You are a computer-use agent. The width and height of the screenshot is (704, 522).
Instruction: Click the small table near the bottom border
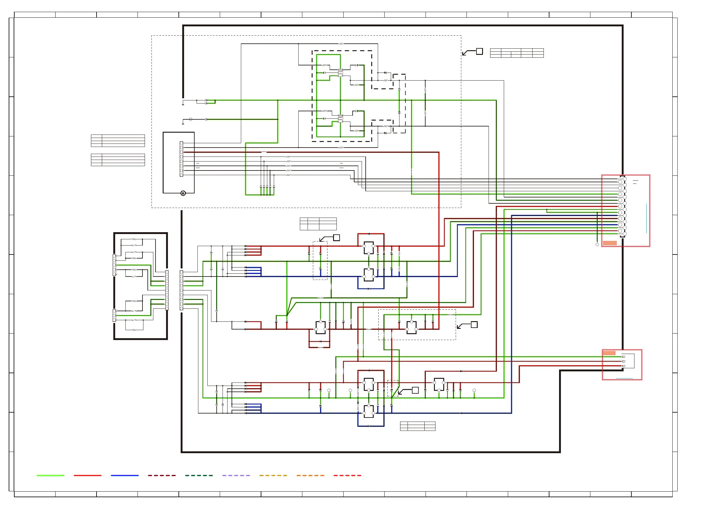click(418, 426)
